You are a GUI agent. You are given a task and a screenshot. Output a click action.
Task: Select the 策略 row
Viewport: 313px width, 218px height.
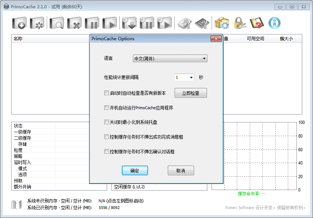click(x=50, y=156)
